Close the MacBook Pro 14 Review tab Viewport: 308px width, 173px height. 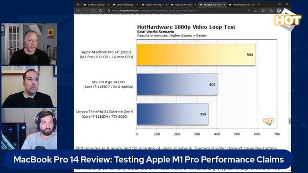224,5
